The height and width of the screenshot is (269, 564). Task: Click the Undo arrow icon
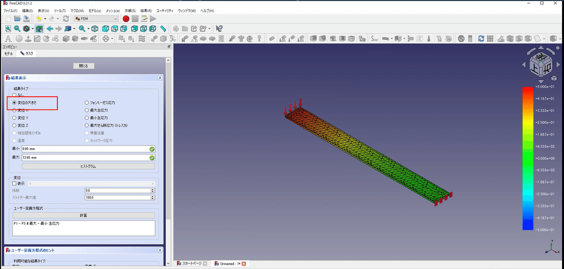click(x=38, y=19)
